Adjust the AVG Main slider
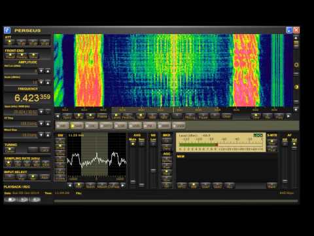 133,182
